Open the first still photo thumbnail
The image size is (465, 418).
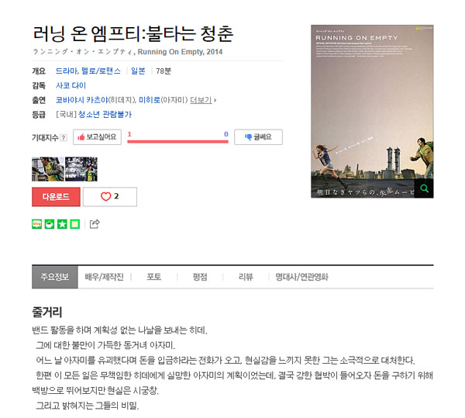pyautogui.click(x=48, y=169)
